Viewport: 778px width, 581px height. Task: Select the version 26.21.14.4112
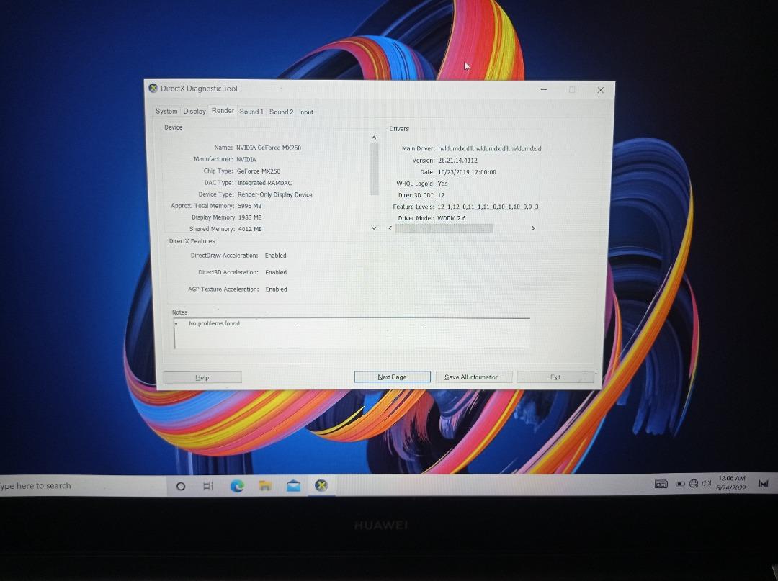[x=457, y=161]
